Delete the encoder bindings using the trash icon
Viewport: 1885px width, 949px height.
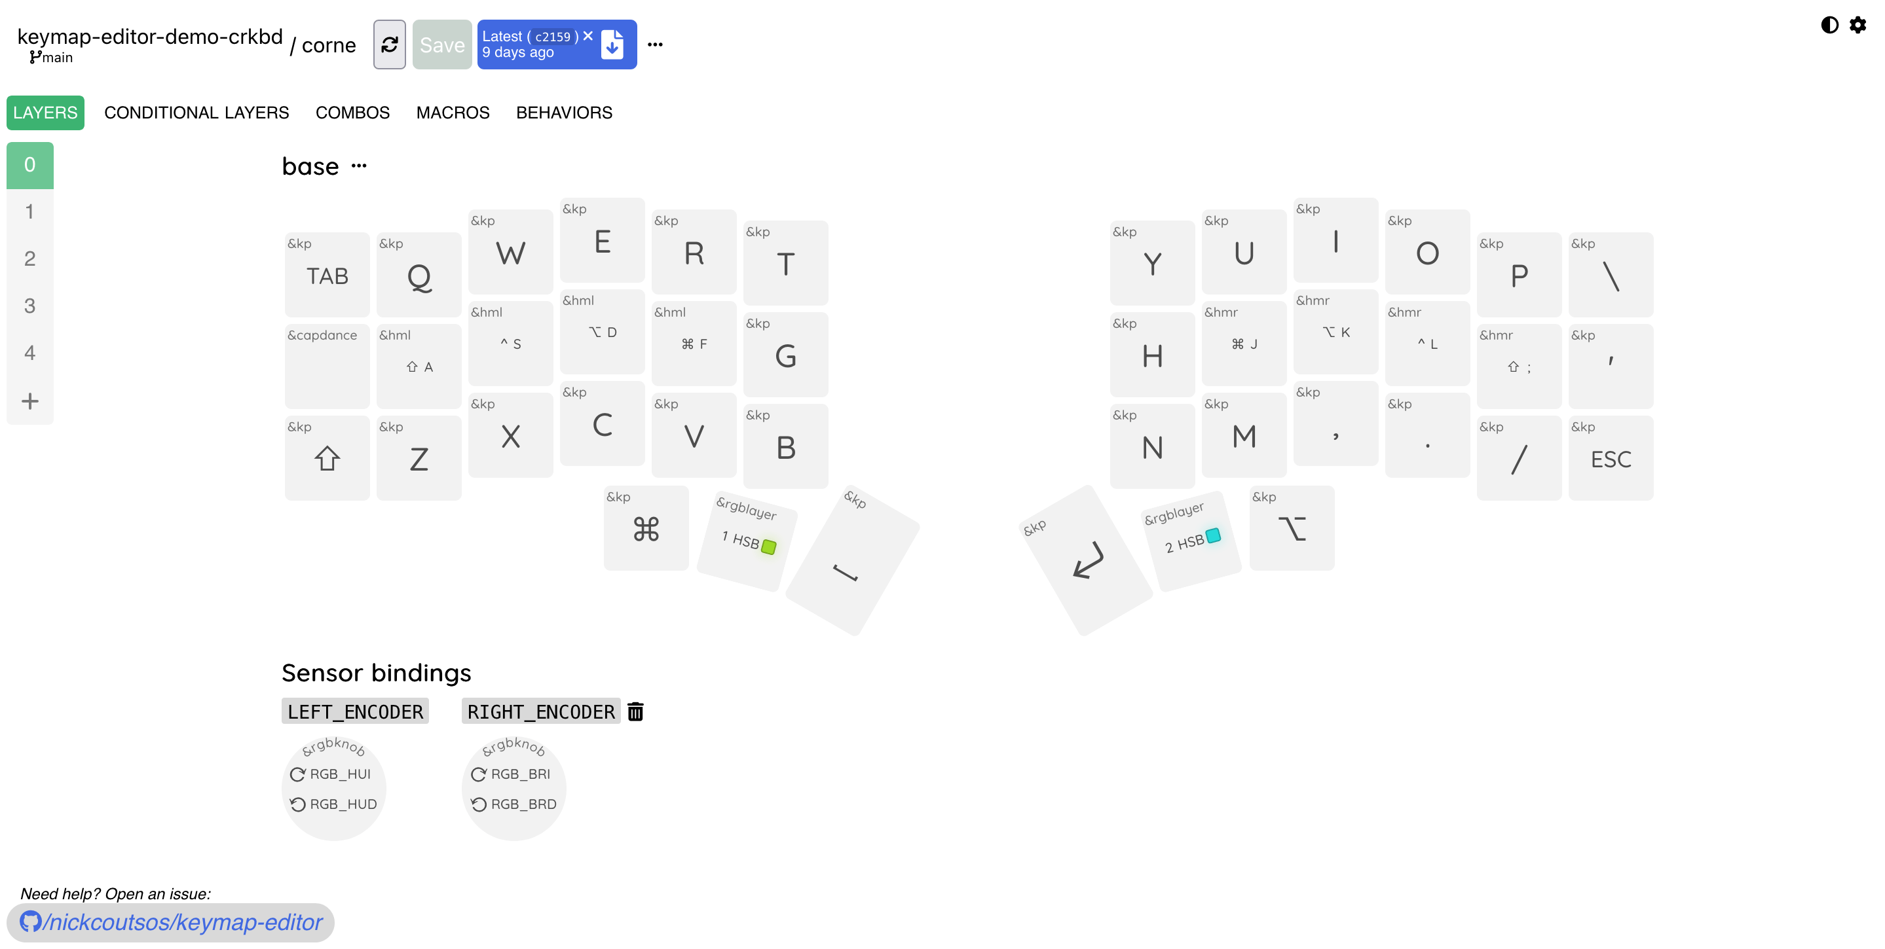pyautogui.click(x=635, y=711)
